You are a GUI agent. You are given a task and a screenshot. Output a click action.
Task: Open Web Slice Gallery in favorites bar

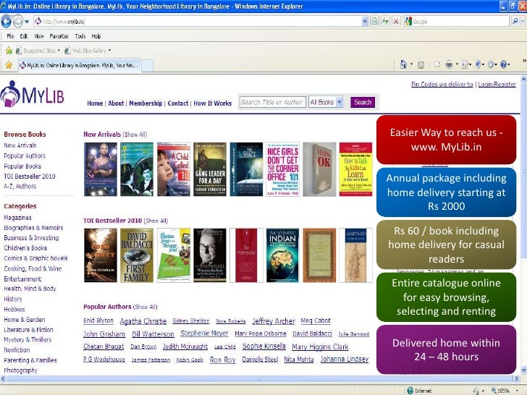(x=88, y=51)
